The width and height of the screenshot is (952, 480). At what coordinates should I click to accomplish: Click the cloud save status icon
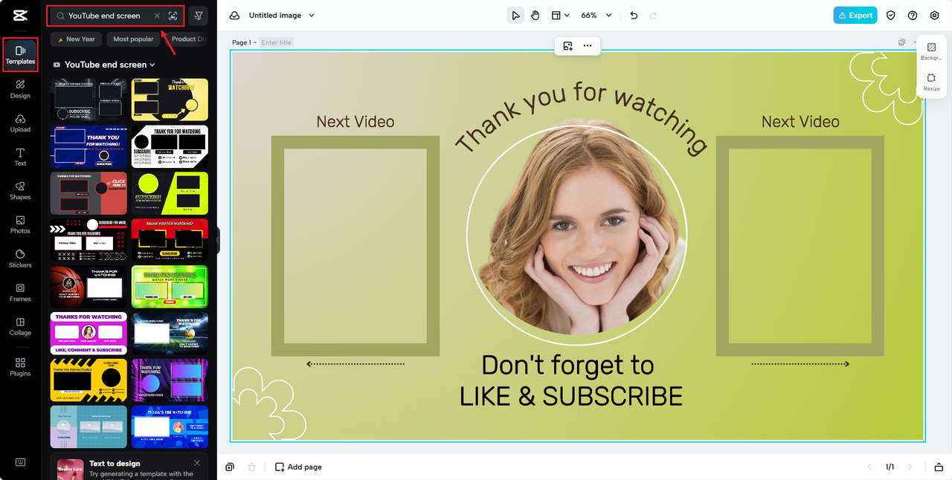coord(235,15)
